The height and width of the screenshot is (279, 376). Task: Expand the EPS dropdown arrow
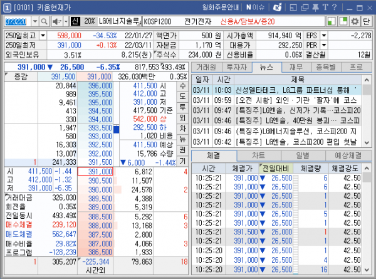pos(324,36)
